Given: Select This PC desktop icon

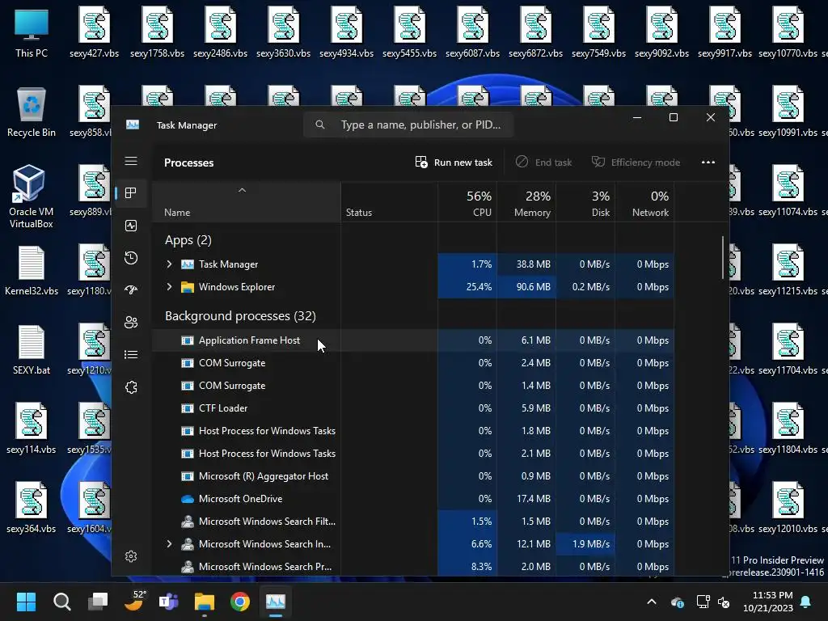Looking at the screenshot, I should click(x=32, y=33).
